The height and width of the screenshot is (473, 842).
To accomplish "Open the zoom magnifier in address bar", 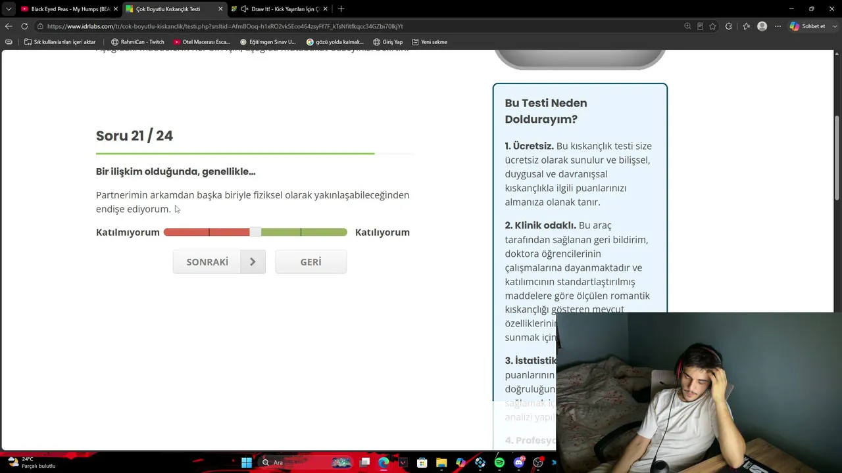I will click(687, 26).
